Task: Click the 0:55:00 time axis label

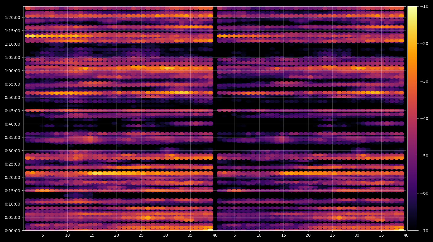Action: point(12,84)
